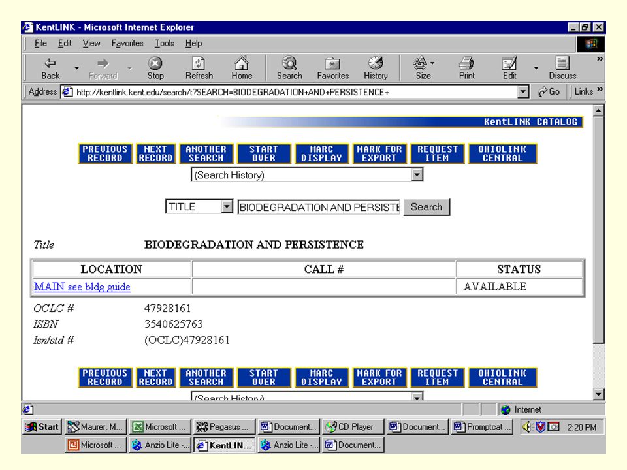Viewport: 627px width, 470px height.
Task: Click the bottom Mark for Export button
Action: coord(379,377)
